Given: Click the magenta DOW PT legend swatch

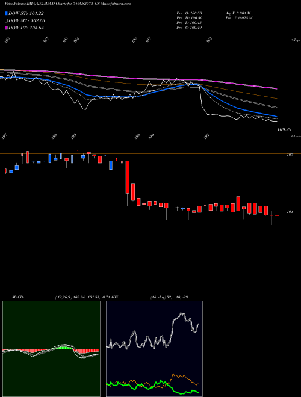Looking at the screenshot, I should point(7,28).
